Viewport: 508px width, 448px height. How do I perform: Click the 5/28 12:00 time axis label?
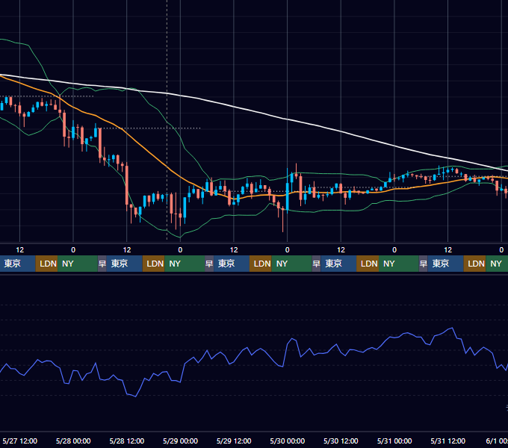click(127, 441)
